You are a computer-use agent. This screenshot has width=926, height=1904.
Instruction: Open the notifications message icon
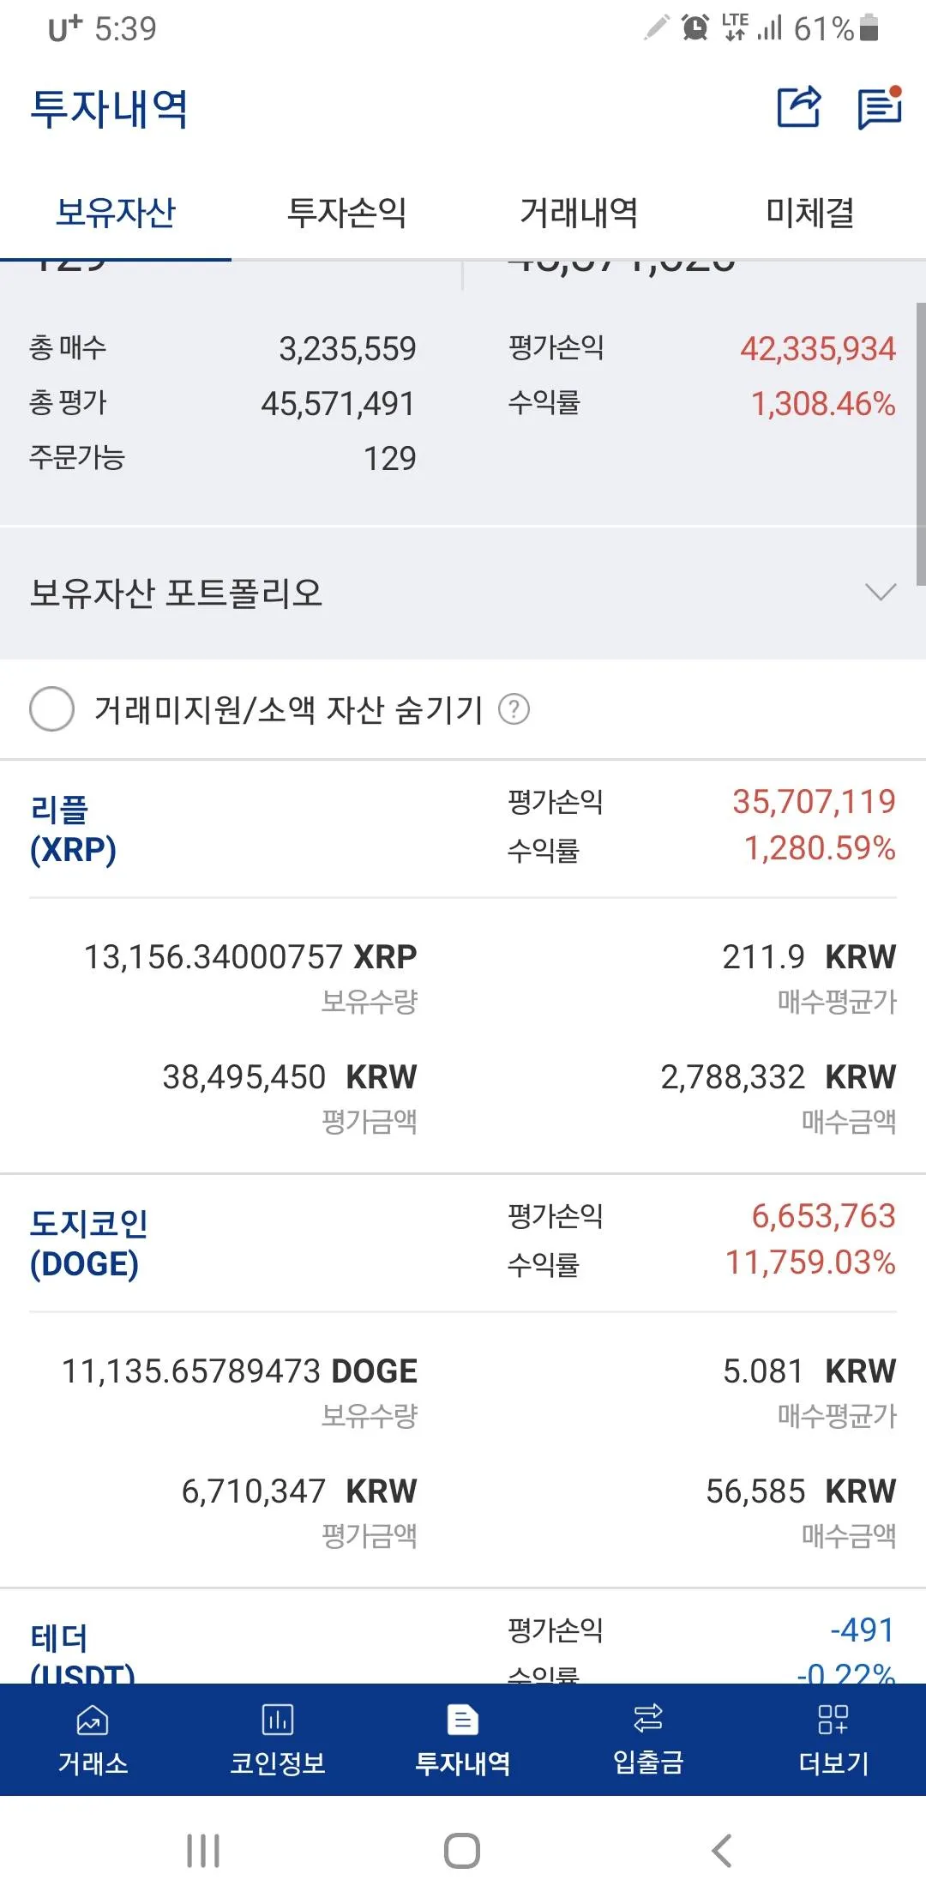point(879,108)
